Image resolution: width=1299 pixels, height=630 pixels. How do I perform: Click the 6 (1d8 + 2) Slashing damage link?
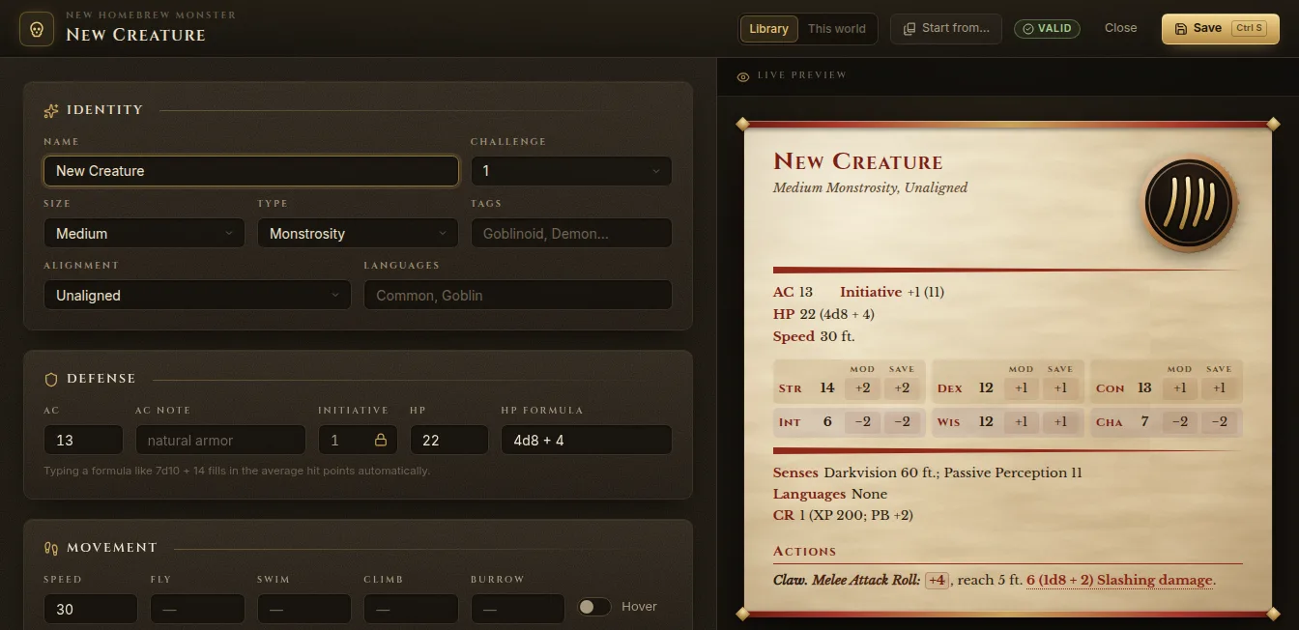tap(1119, 581)
